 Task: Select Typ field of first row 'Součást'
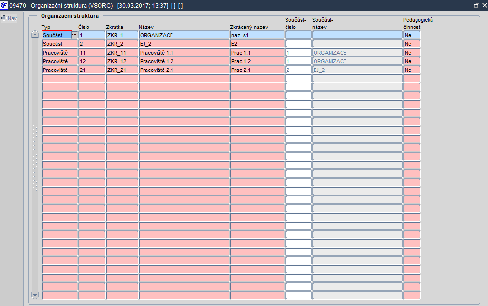click(x=57, y=35)
